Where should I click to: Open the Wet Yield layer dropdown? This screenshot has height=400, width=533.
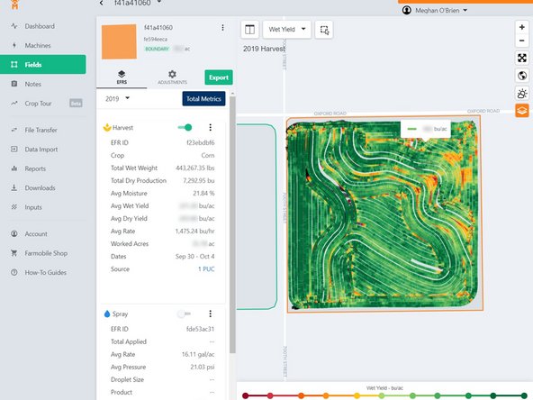coord(287,30)
